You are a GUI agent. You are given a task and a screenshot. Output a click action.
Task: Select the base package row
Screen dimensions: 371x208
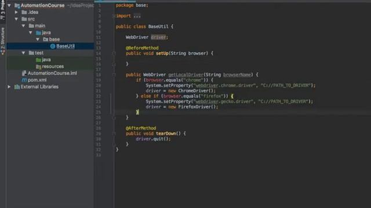tap(50, 39)
